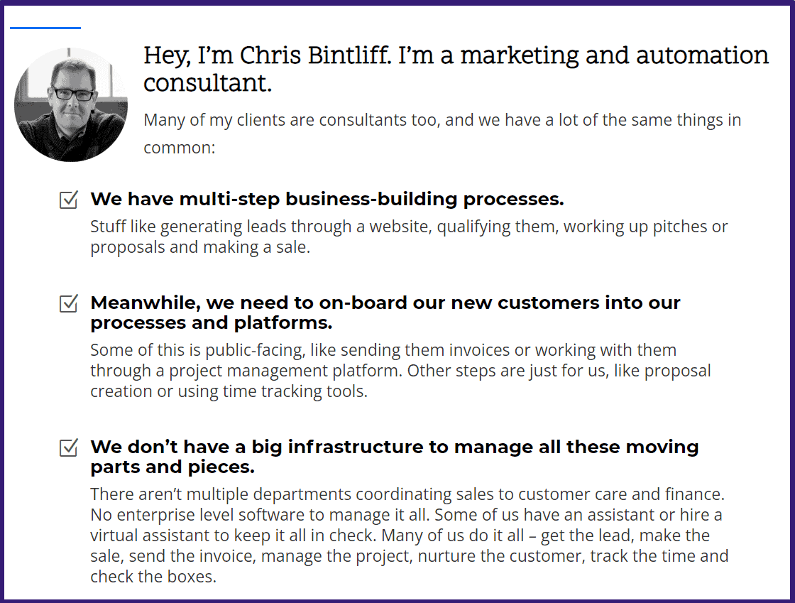This screenshot has height=603, width=795.
Task: Click the 'There aren't multiple departments' paragraph
Action: (409, 535)
